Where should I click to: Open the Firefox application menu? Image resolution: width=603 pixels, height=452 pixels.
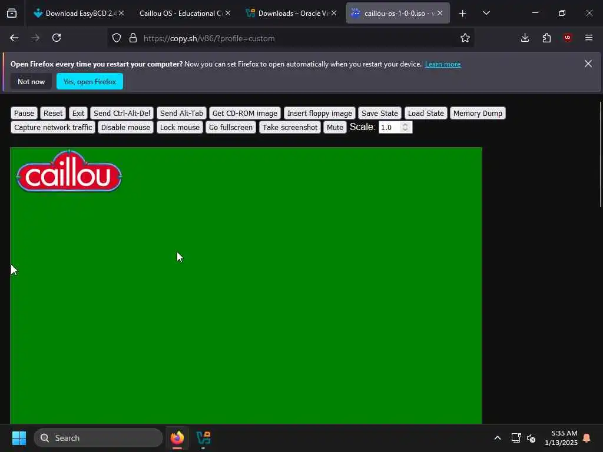point(589,38)
